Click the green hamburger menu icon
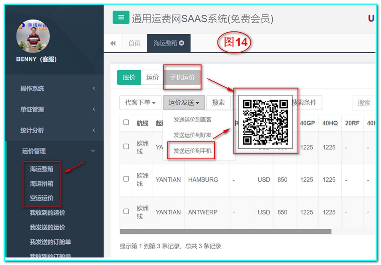381x265 pixels. (x=121, y=17)
